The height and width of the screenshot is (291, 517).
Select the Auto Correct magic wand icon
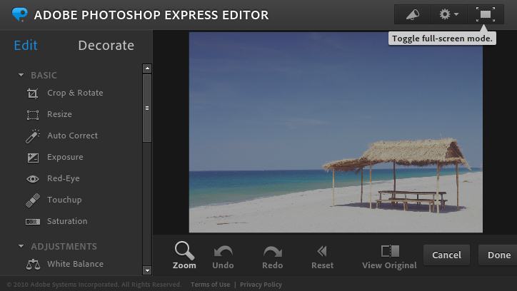pos(33,136)
